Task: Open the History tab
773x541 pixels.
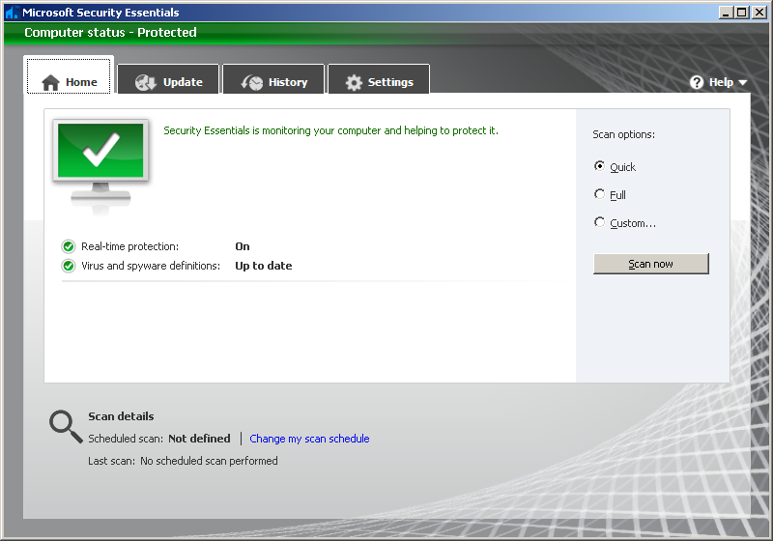Action: point(275,82)
